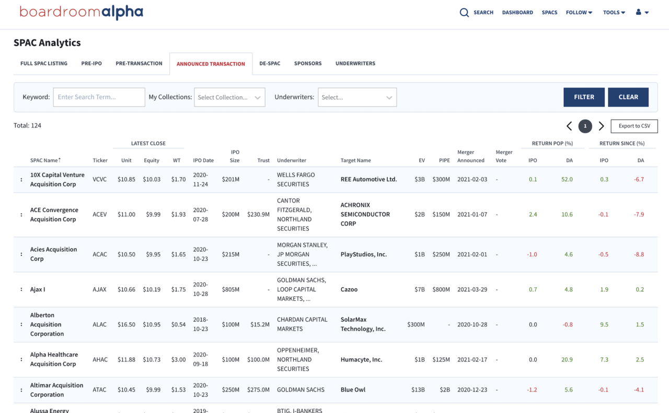Select page 1 in the pagination
669x413 pixels.
pyautogui.click(x=585, y=126)
